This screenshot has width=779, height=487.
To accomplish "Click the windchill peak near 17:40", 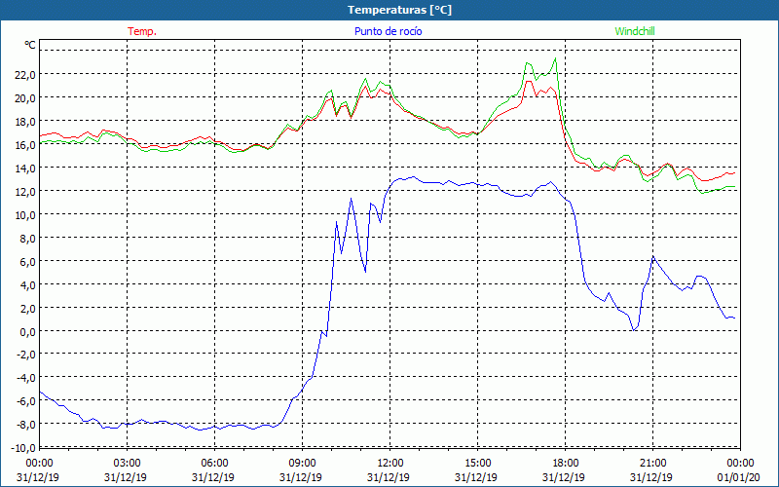I will [555, 58].
